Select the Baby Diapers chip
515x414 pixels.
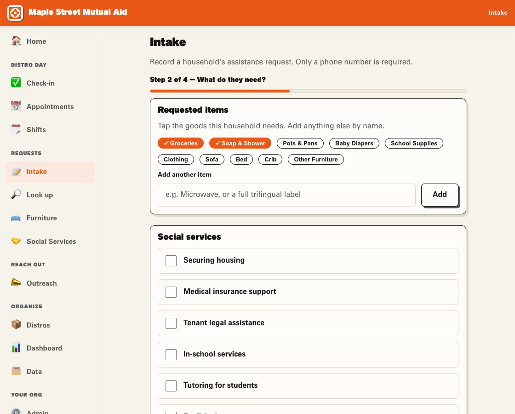tap(354, 143)
